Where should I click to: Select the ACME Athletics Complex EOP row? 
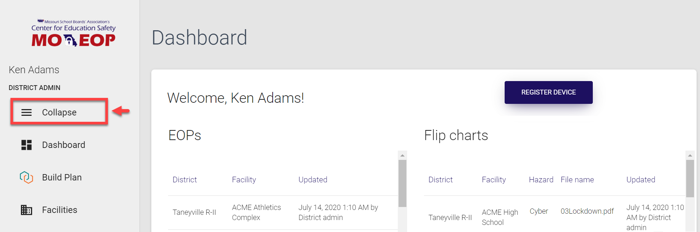pyautogui.click(x=256, y=212)
